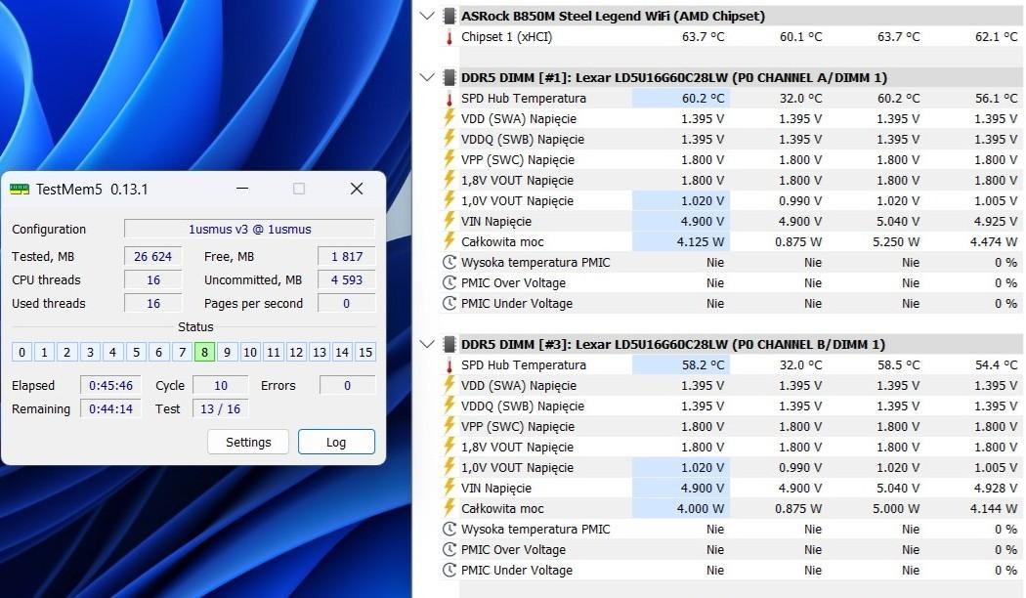The height and width of the screenshot is (598, 1026).
Task: Collapse the DDR5 DIMM [#3] sensor group
Action: [x=427, y=344]
